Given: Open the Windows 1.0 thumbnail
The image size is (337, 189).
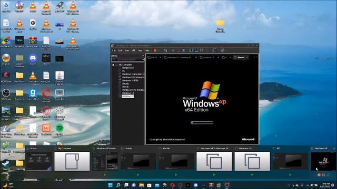Looking at the screenshot, I should (x=252, y=161).
